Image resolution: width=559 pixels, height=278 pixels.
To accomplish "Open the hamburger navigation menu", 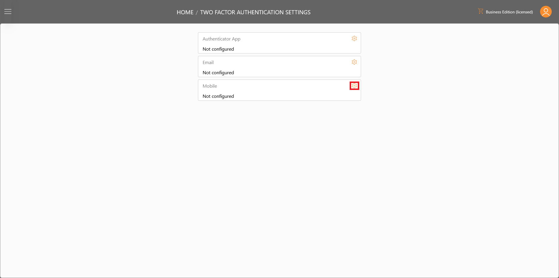I will 8,12.
